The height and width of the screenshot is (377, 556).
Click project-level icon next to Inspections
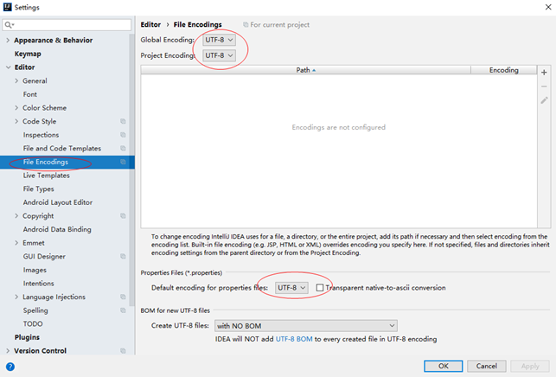pyautogui.click(x=123, y=135)
